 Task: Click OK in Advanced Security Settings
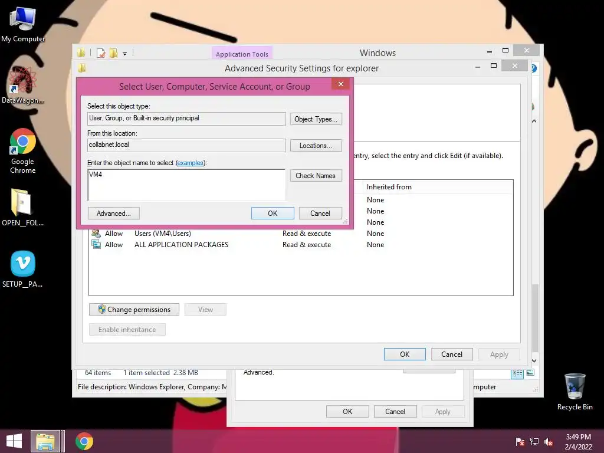[x=405, y=354]
